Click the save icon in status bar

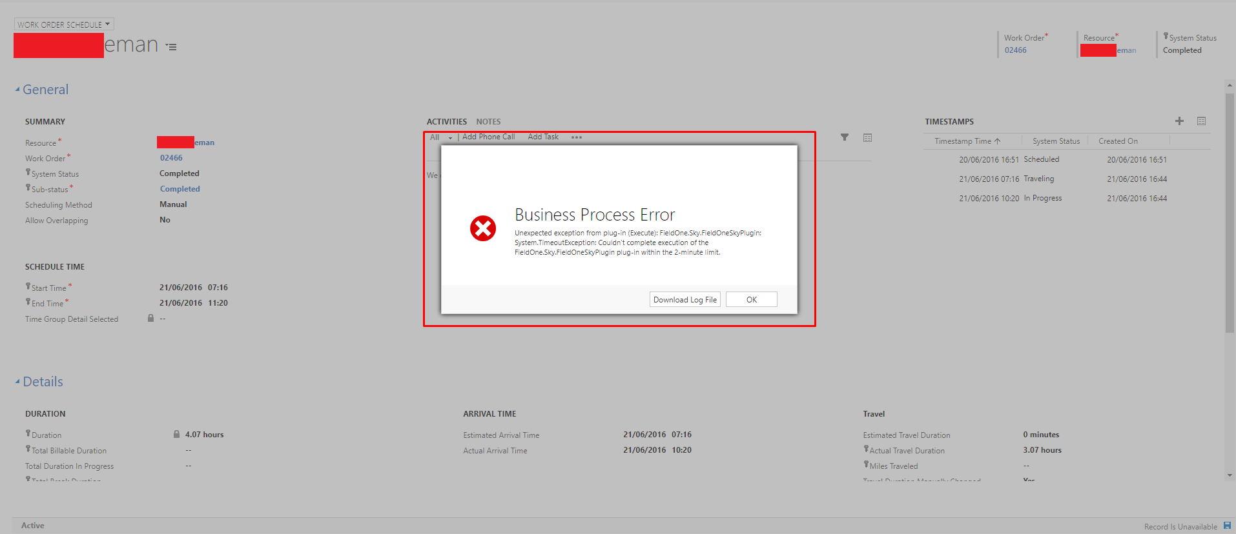1227,526
